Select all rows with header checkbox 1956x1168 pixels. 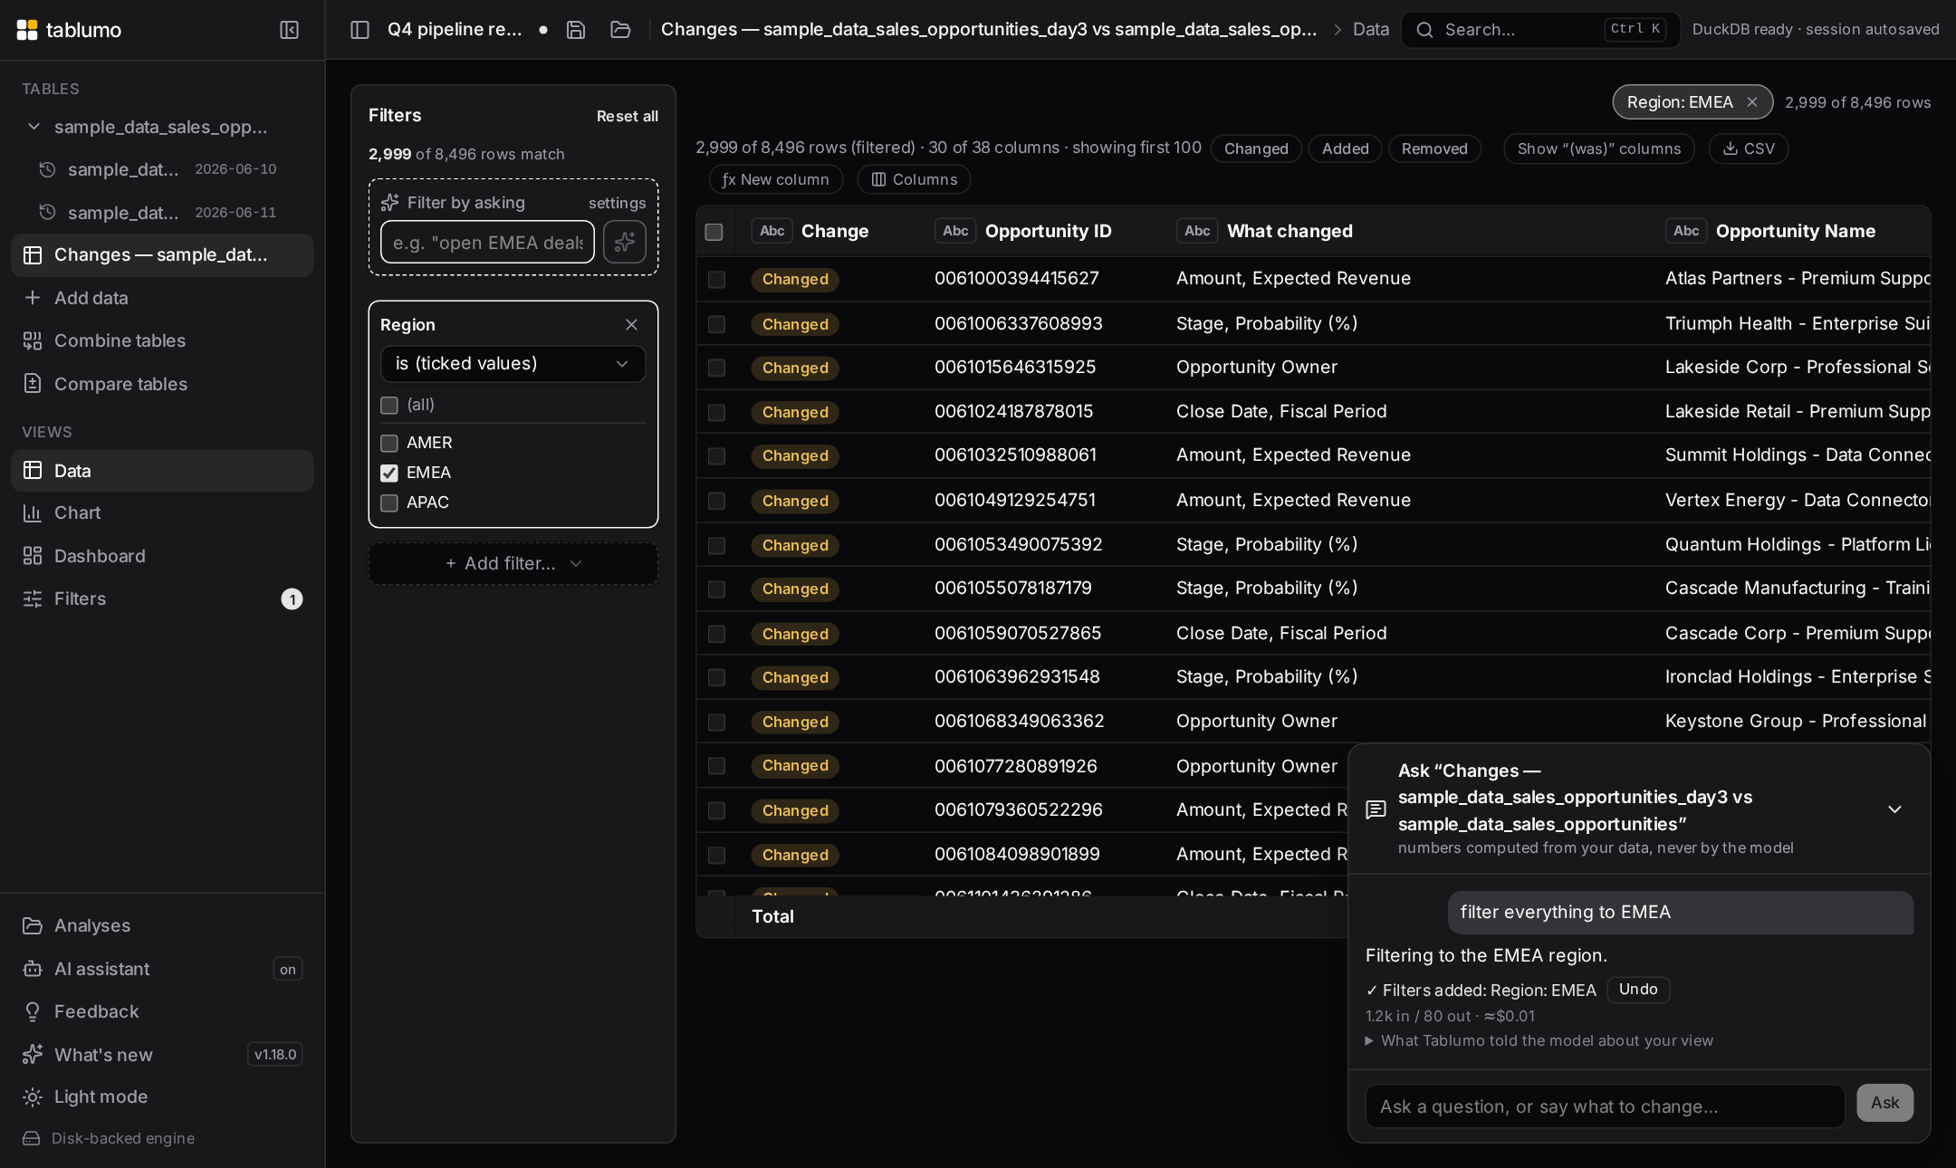714,232
